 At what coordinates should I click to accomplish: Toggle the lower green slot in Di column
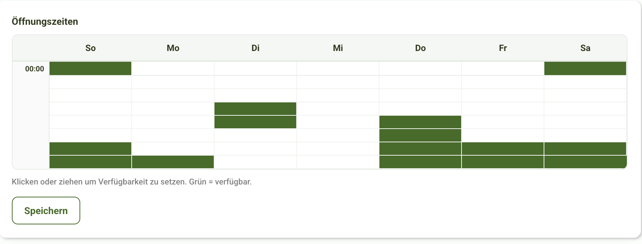[255, 122]
